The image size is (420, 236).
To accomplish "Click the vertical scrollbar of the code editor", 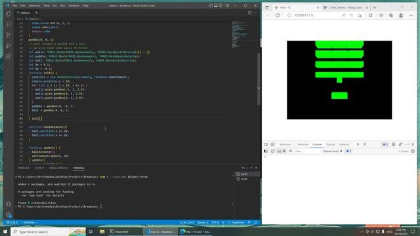I will [x=259, y=79].
